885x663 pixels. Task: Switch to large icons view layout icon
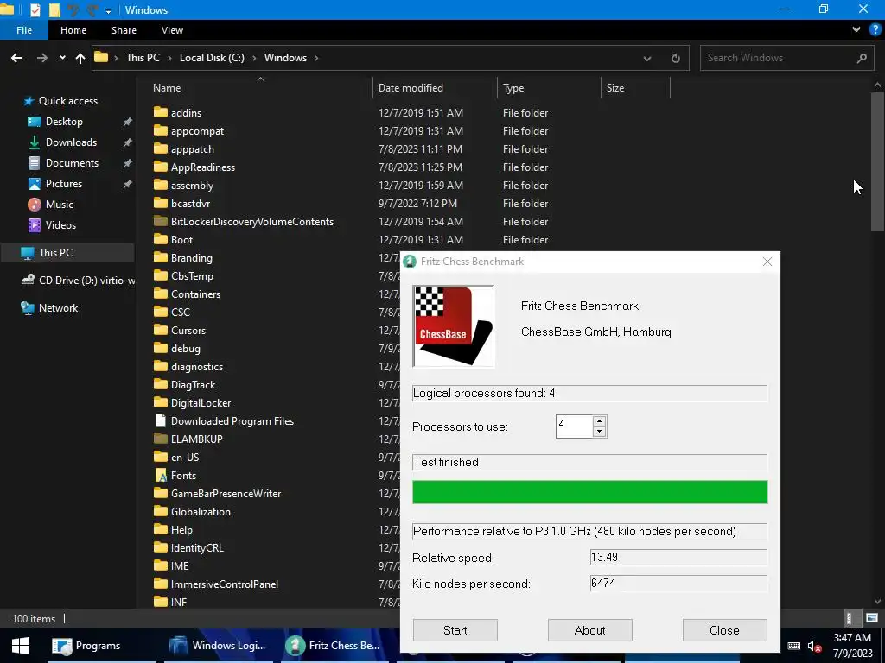(x=872, y=618)
